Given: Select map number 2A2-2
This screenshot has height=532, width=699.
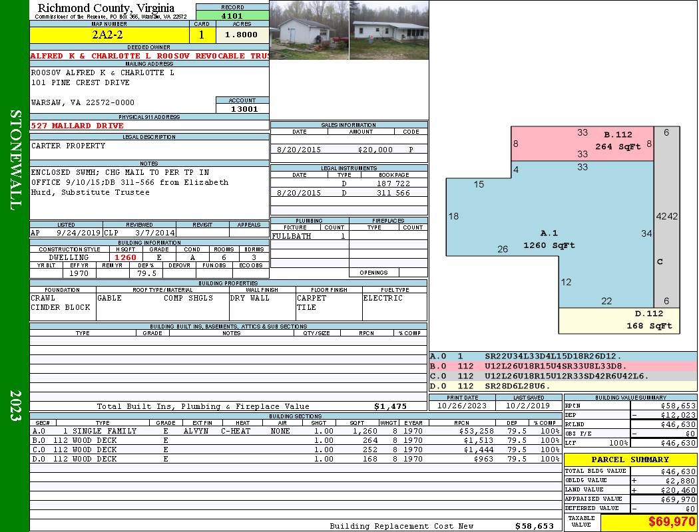Looking at the screenshot, I should point(107,35).
